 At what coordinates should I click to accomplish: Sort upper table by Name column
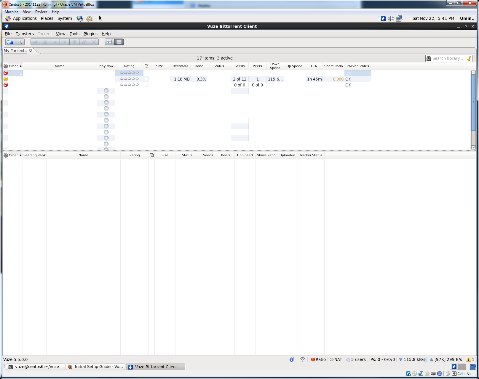(60, 66)
